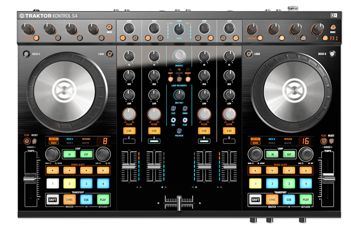Trigger first remix slot on Deck A side

point(53,170)
